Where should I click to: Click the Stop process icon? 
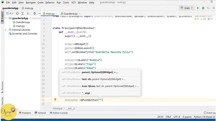point(214,8)
